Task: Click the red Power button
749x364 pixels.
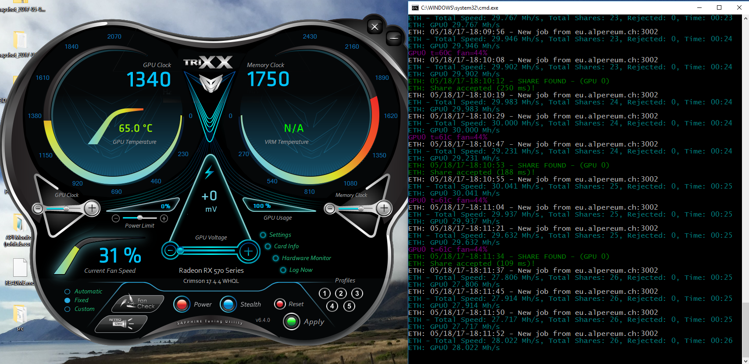Action: point(182,304)
